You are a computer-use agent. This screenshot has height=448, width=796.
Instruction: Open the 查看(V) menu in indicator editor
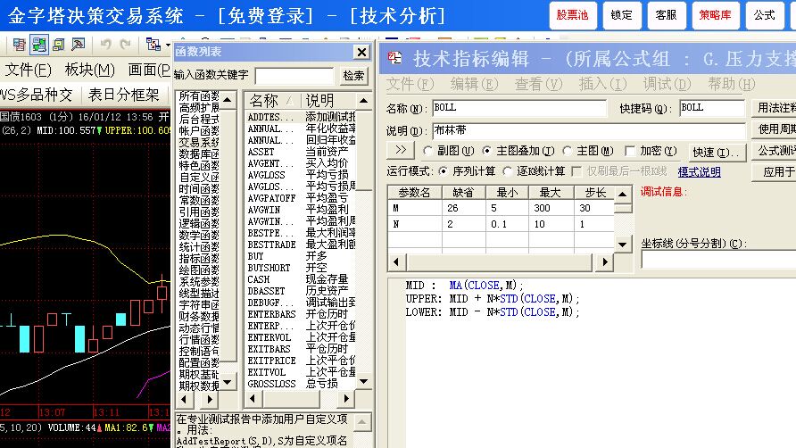(x=539, y=84)
